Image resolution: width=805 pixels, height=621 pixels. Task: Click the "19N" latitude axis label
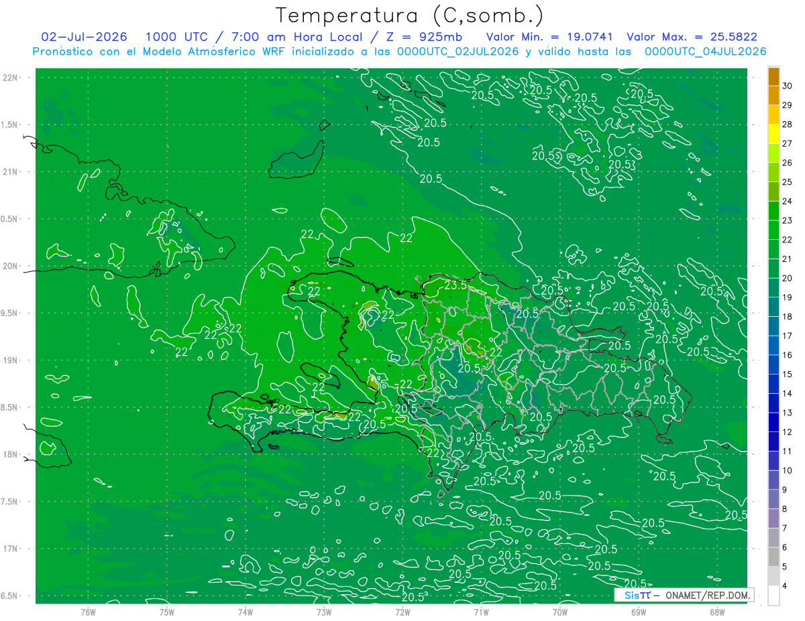click(x=10, y=360)
